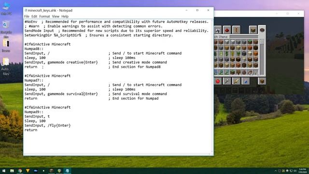Select the Redstone tab in Minecraft inventory
This screenshot has width=309, height=174.
pos(227,30)
